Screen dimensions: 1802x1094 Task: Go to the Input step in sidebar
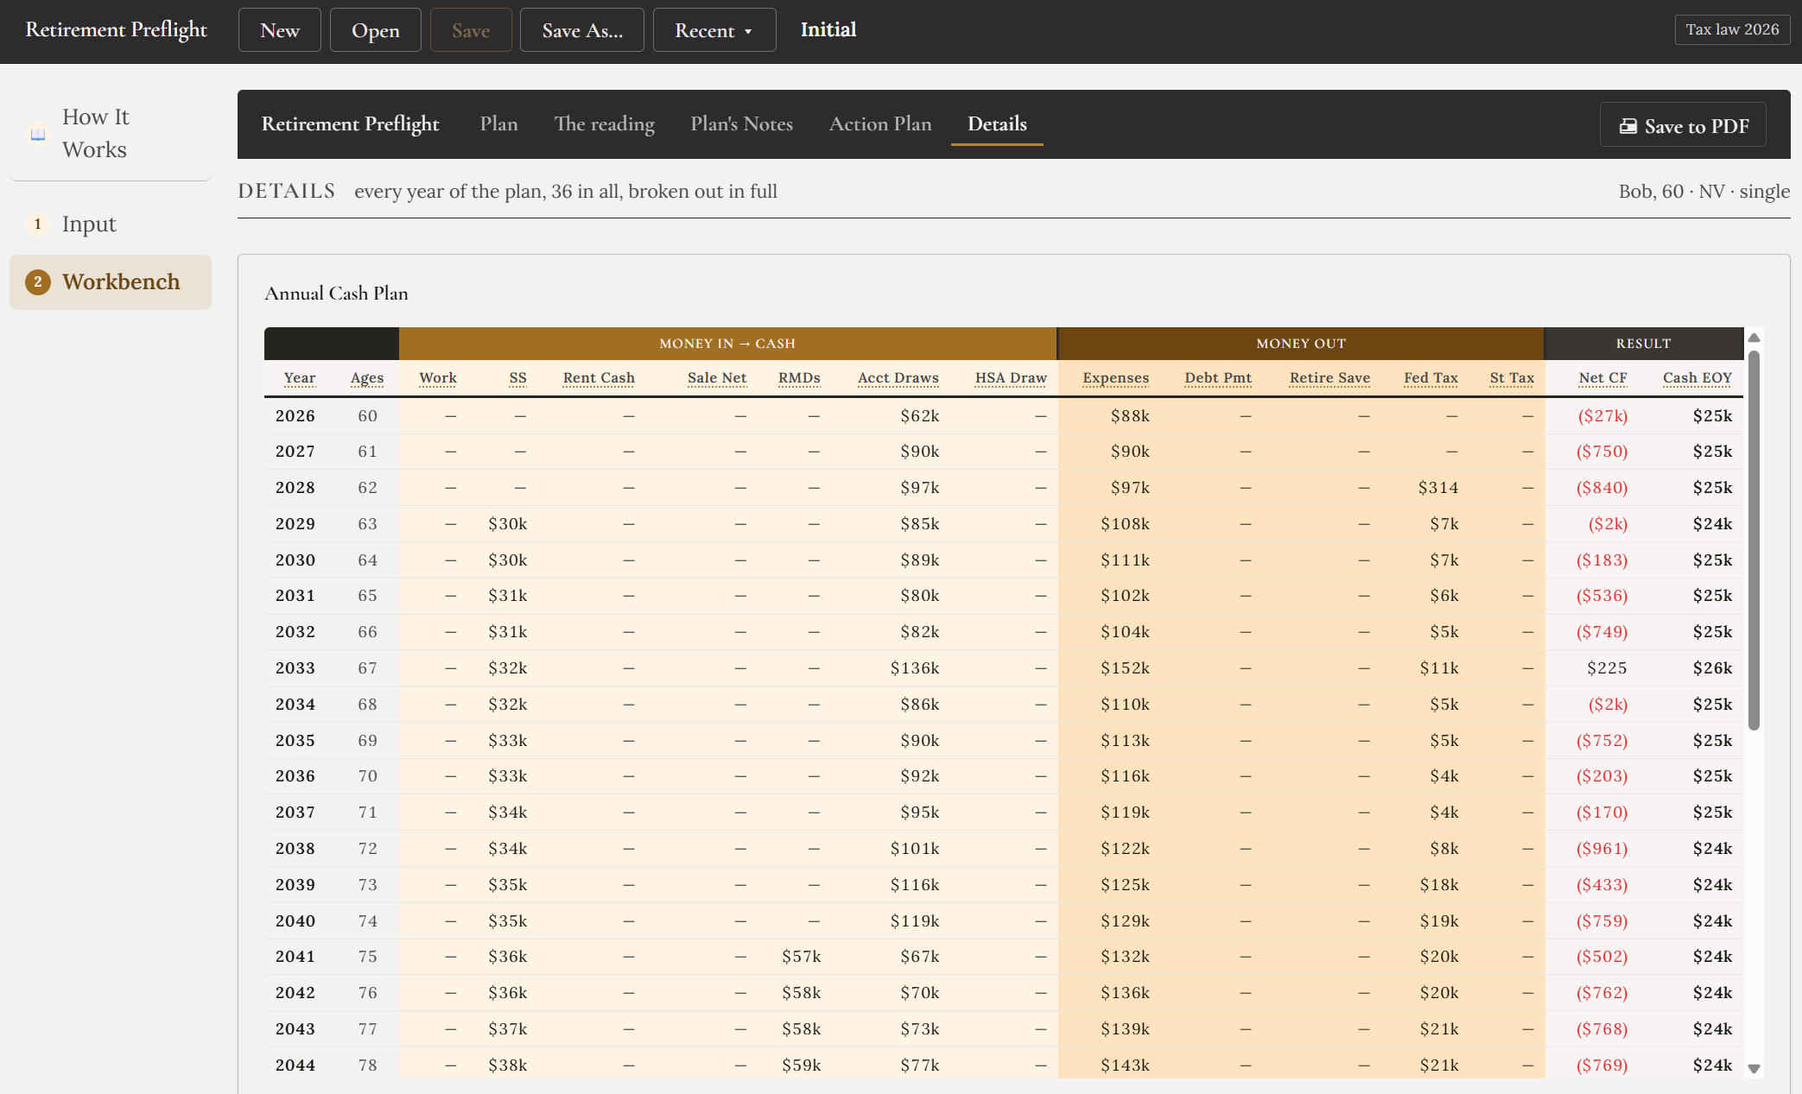[x=111, y=224]
